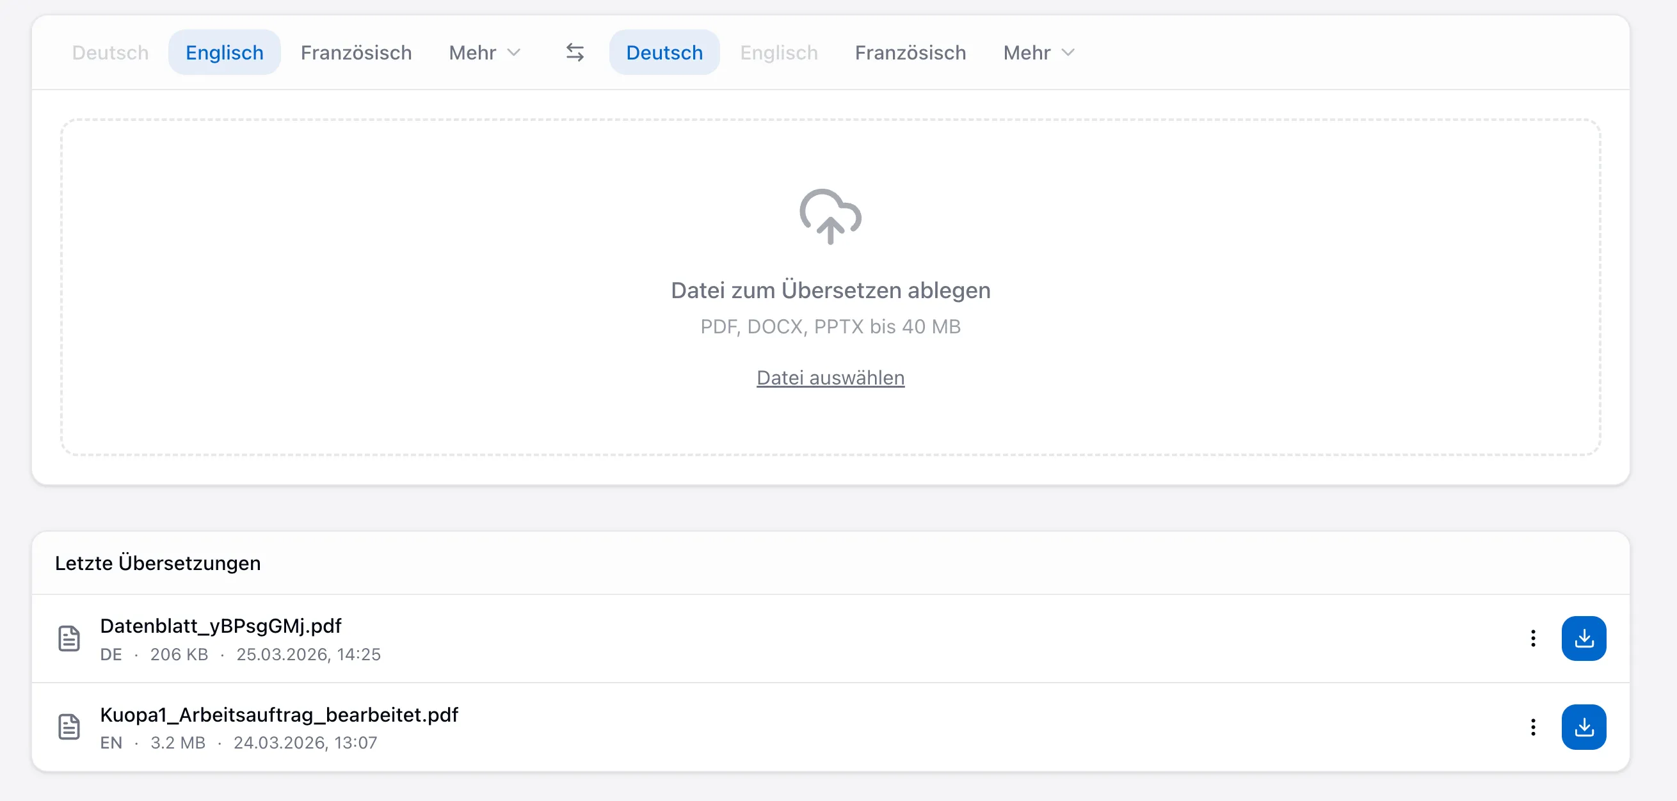Screen dimensions: 1677x801
Task: Click the document icon next to Kuopa1_Arbeitsauftrag_bearbeitet.pdf
Action: (x=70, y=727)
